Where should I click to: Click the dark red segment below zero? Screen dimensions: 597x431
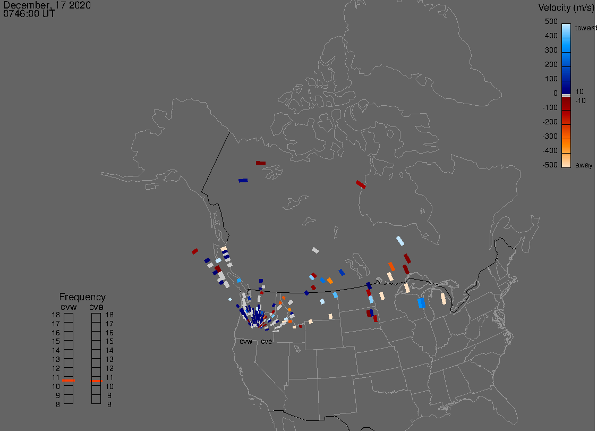[566, 104]
